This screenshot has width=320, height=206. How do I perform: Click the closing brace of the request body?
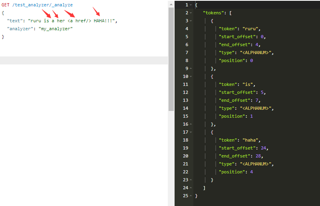3,37
